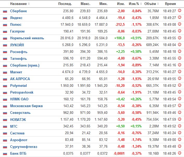The height and width of the screenshot is (157, 184).
Task: Open the АК АЛРОСА stock link
Action: point(20,79)
